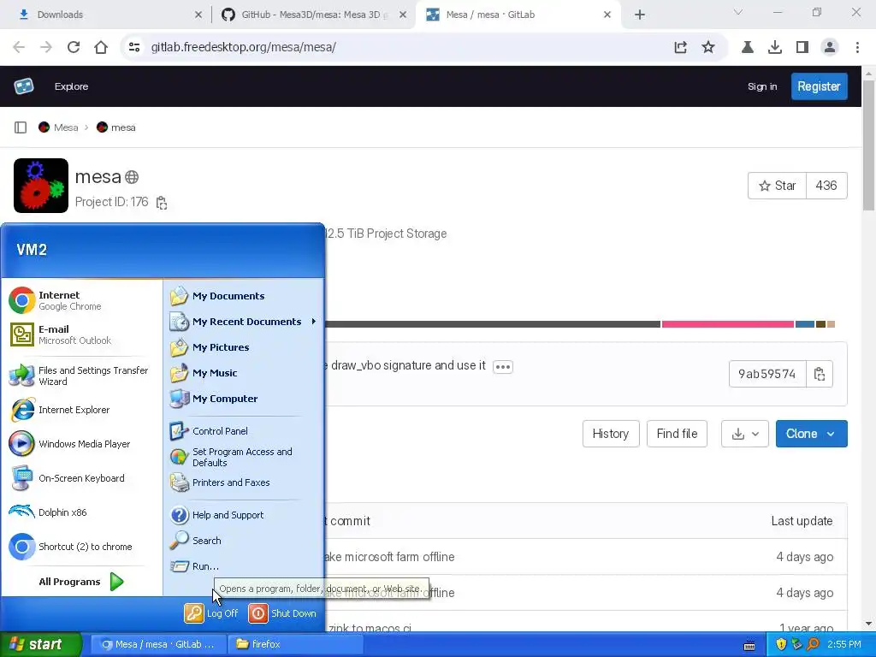This screenshot has height=657, width=876.
Task: Open My Pictures folder
Action: (244, 347)
